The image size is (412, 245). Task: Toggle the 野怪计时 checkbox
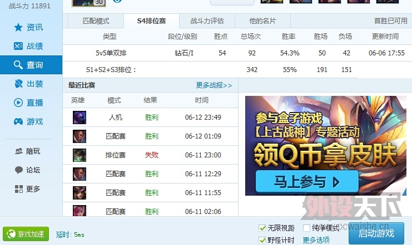[x=262, y=240]
